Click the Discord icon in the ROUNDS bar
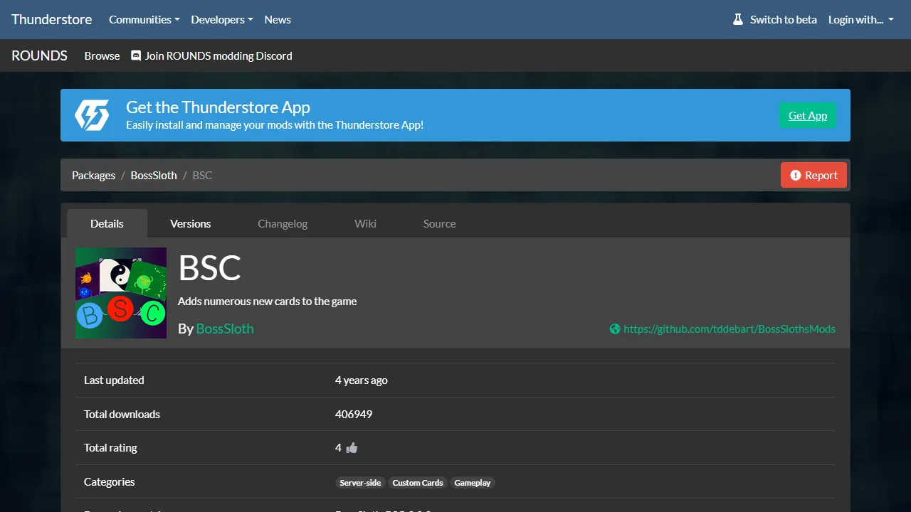This screenshot has width=911, height=512. tap(135, 55)
